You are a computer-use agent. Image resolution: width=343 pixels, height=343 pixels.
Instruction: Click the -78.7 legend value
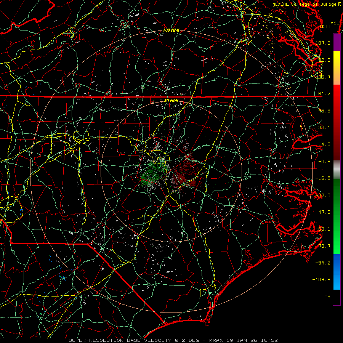pyautogui.click(x=323, y=246)
